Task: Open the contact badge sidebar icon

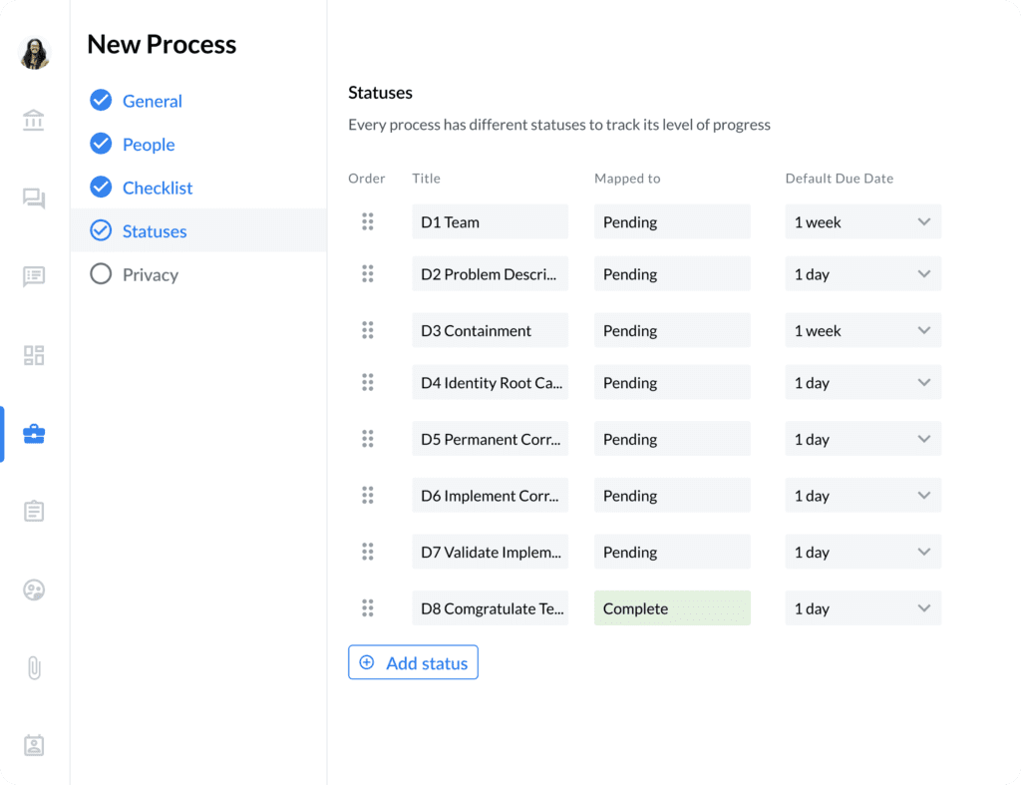Action: 34,745
